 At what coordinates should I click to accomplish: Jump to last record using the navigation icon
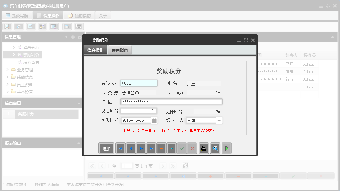[x=151, y=148]
